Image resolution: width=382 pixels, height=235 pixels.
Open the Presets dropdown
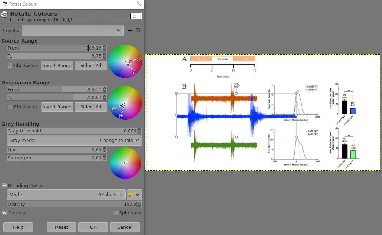(x=73, y=31)
